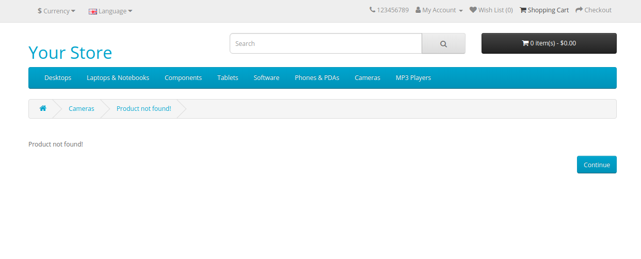Screen dimensions: 641x259
Task: Open the Components menu
Action: [183, 78]
